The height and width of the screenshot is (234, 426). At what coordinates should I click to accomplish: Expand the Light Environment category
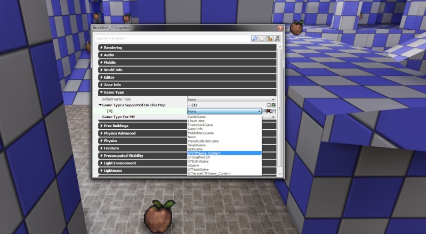143,163
